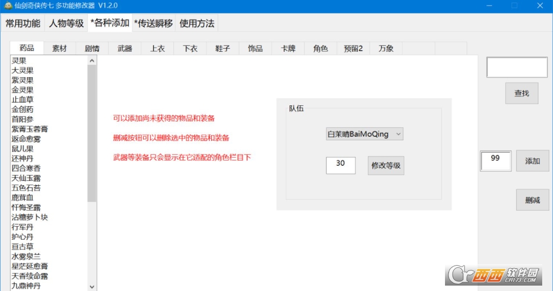Click the 添加 add button
Image resolution: width=553 pixels, height=291 pixels.
click(532, 161)
